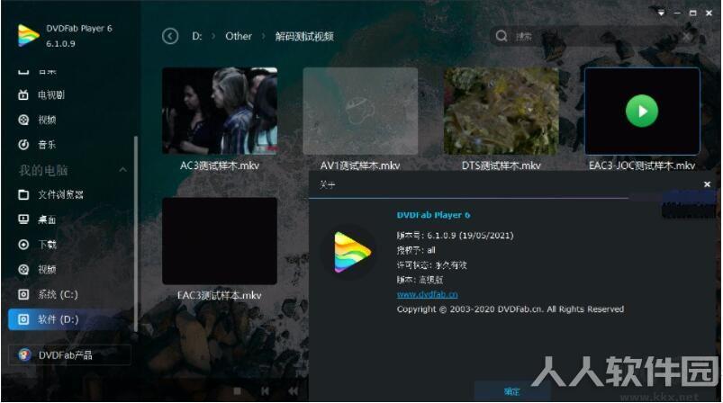Image resolution: width=723 pixels, height=403 pixels.
Task: Click the rewind button in bottom bar
Action: (293, 391)
